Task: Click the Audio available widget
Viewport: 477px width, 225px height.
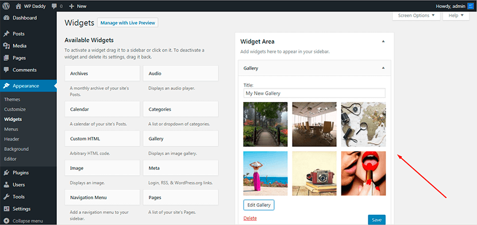Action: (180, 73)
